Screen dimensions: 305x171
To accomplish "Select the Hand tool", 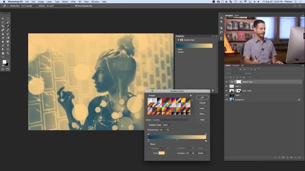I will (x=3, y=53).
